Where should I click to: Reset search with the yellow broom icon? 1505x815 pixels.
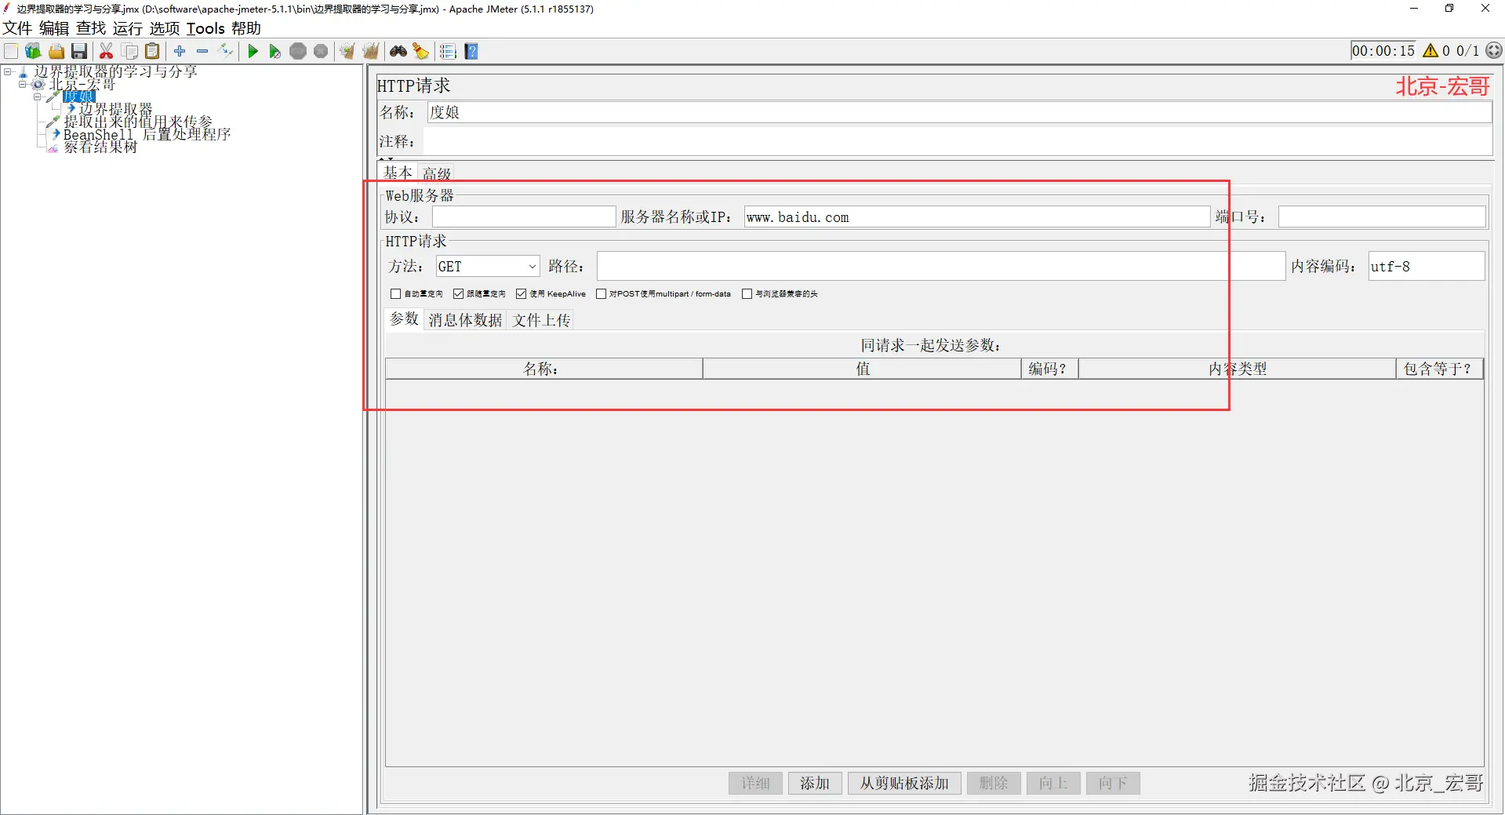tap(421, 52)
